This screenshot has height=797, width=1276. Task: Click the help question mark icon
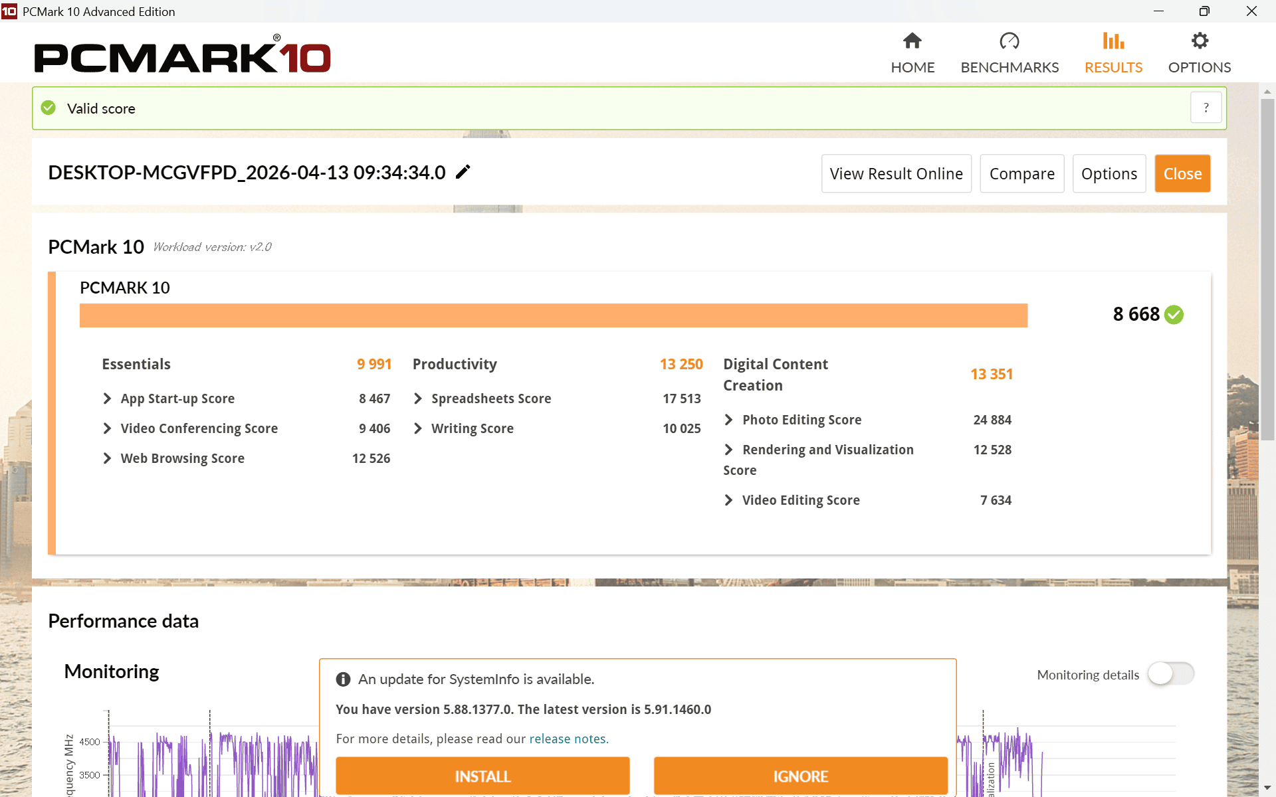(x=1206, y=107)
